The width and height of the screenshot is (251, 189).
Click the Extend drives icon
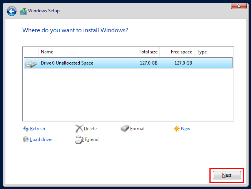(79, 139)
